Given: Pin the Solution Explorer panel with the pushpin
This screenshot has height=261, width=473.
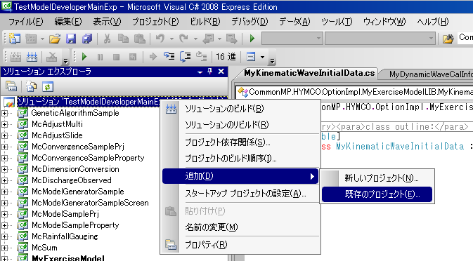Looking at the screenshot, I should click(210, 72).
